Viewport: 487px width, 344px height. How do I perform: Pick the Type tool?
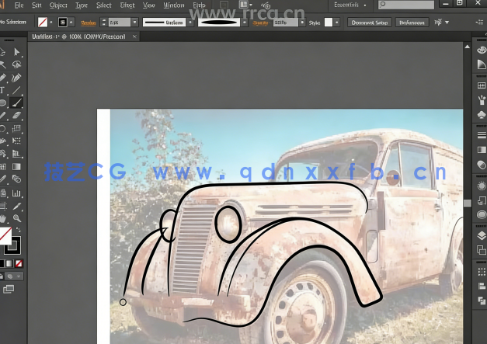pos(2,90)
